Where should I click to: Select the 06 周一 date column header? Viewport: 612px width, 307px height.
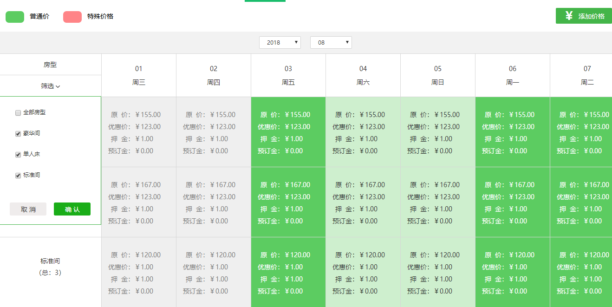click(512, 75)
